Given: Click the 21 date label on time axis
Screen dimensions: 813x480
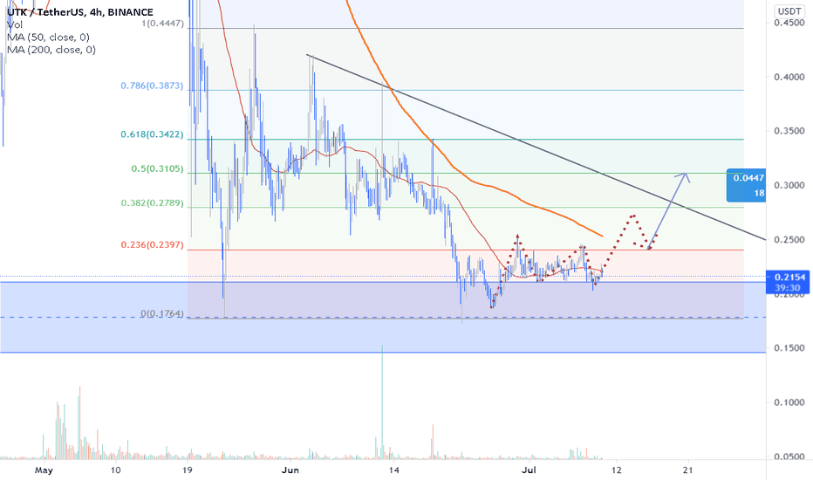Looking at the screenshot, I should [x=688, y=470].
